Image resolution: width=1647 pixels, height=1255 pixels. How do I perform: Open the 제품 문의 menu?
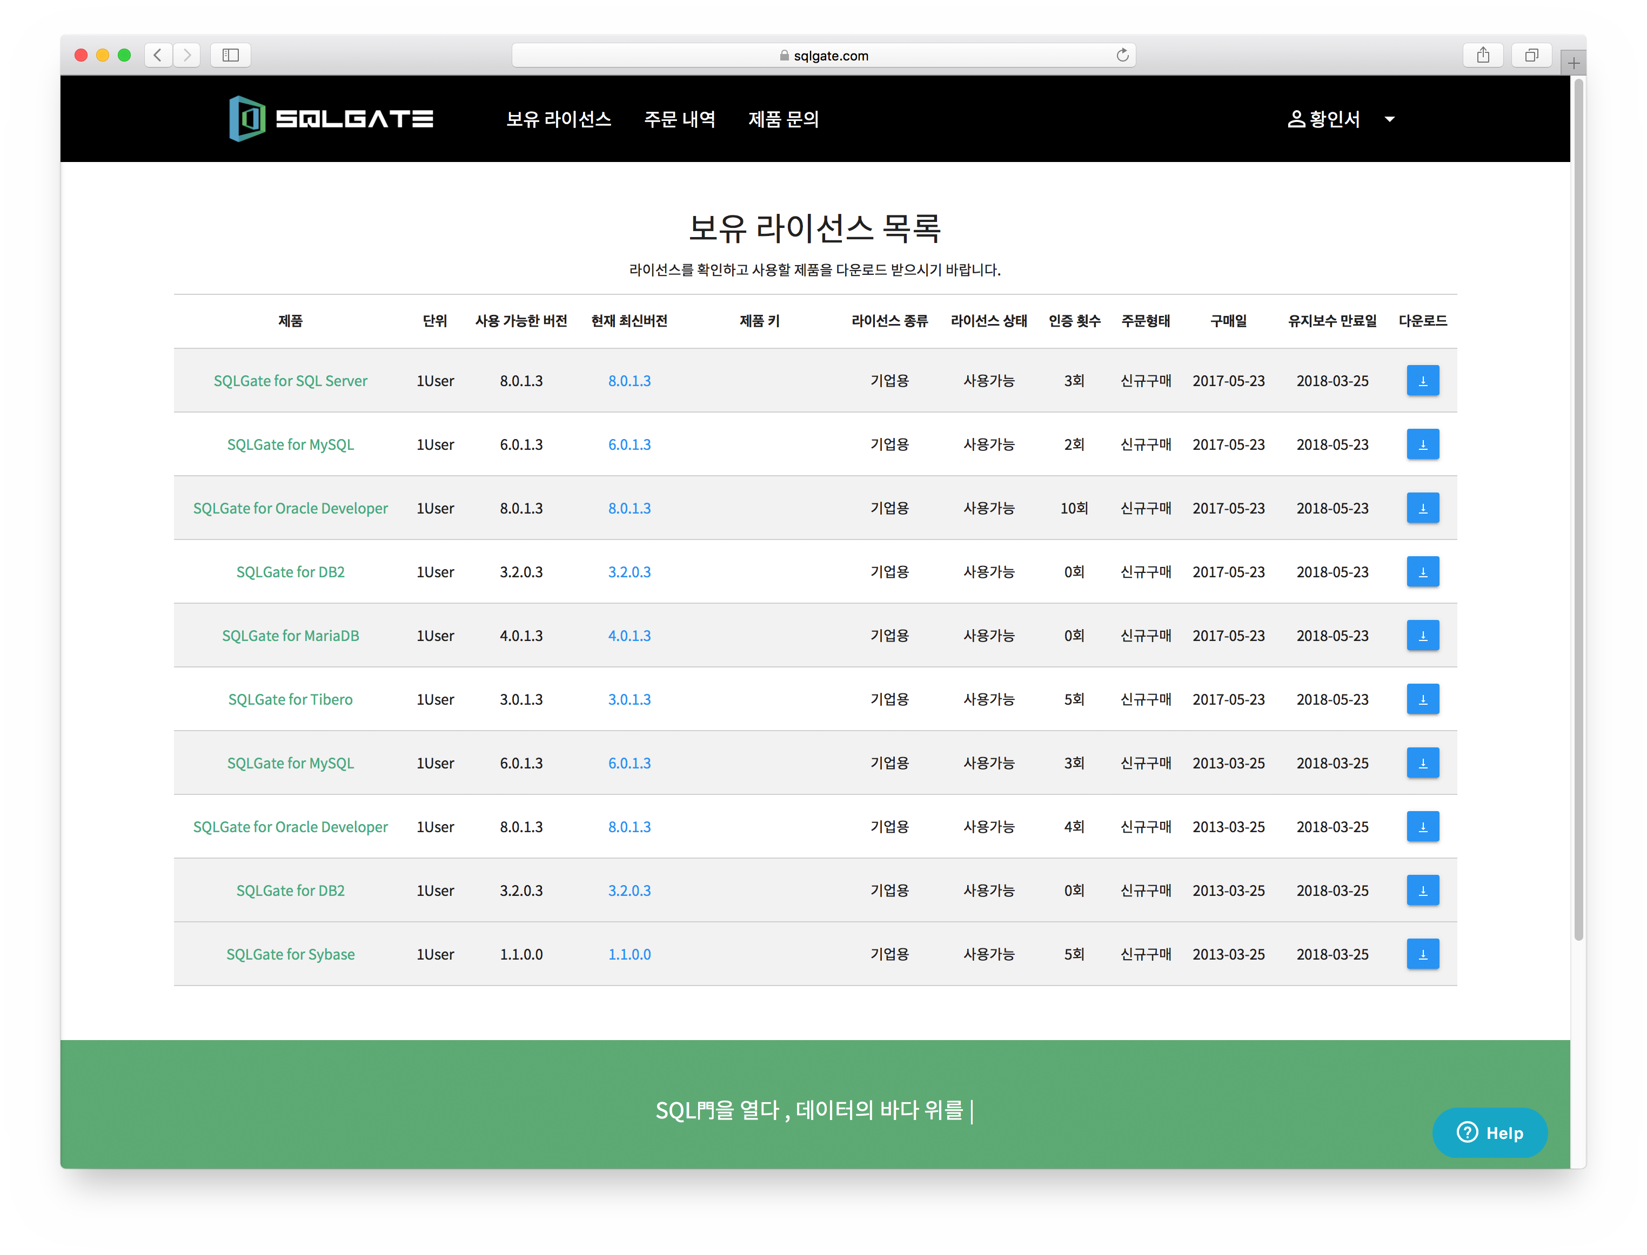point(783,119)
